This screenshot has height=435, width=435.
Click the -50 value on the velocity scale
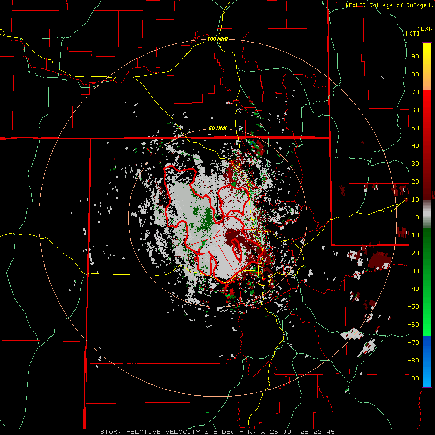click(413, 307)
